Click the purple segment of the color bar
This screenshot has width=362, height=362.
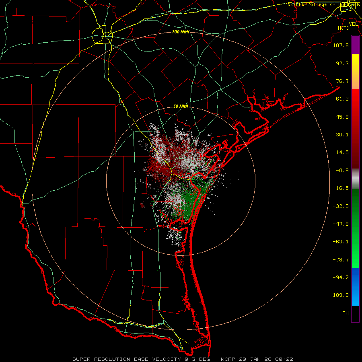(x=355, y=45)
